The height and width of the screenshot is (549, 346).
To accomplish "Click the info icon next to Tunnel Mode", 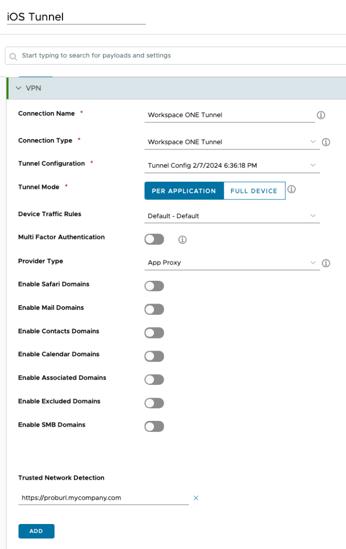I will 291,190.
